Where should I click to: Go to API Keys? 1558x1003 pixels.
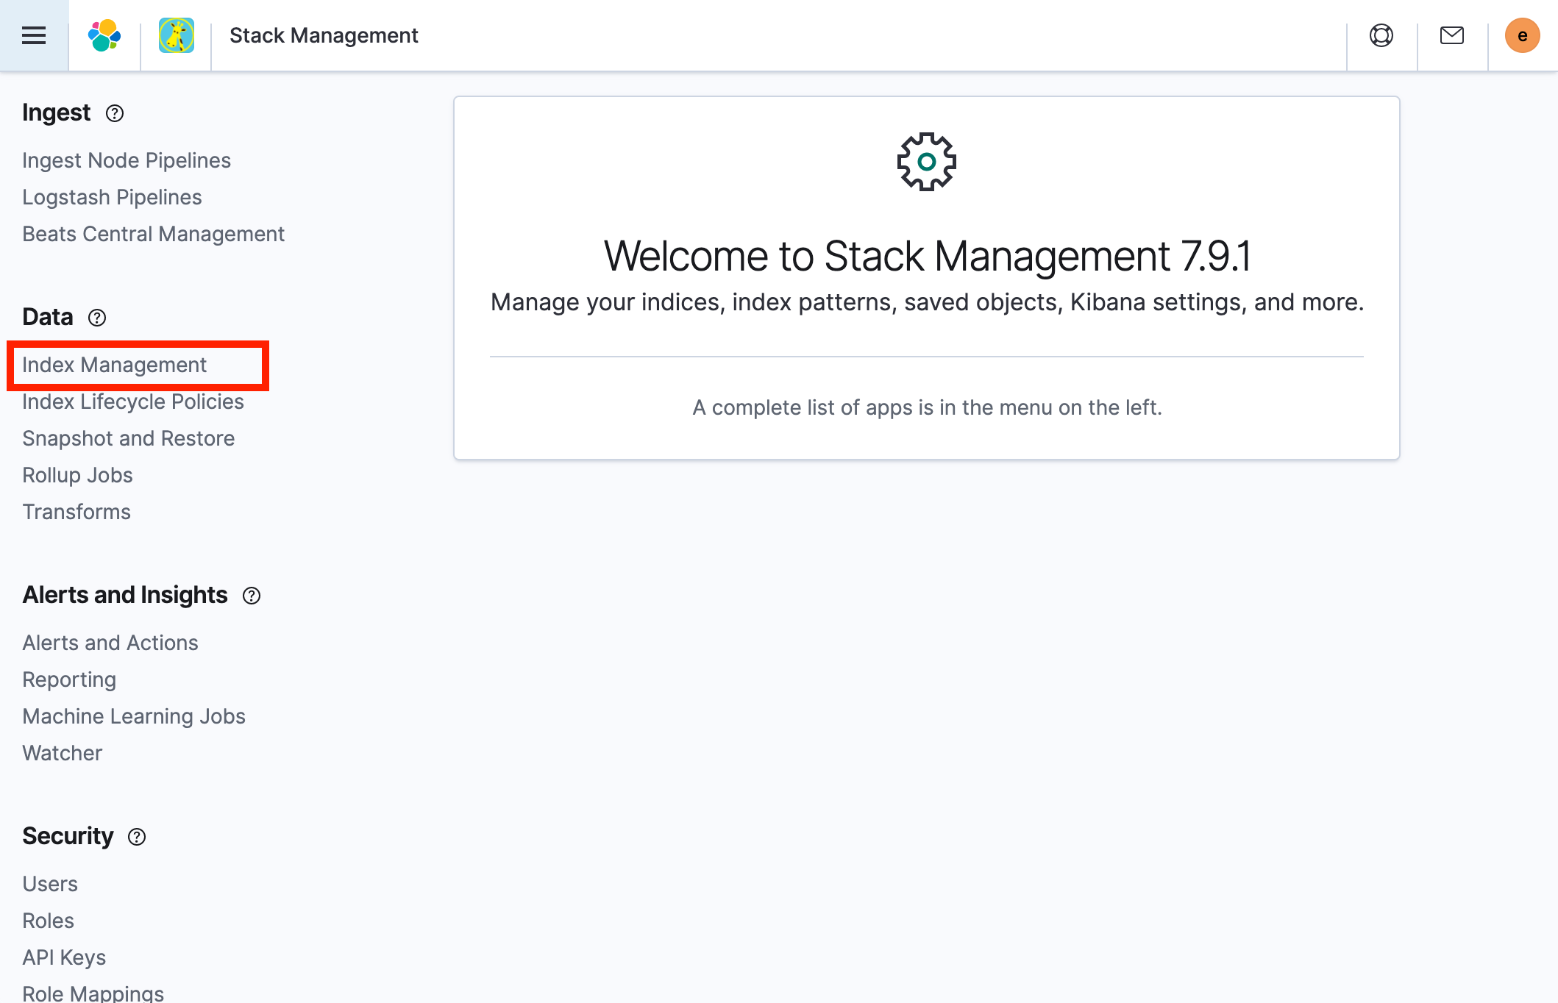pos(64,957)
